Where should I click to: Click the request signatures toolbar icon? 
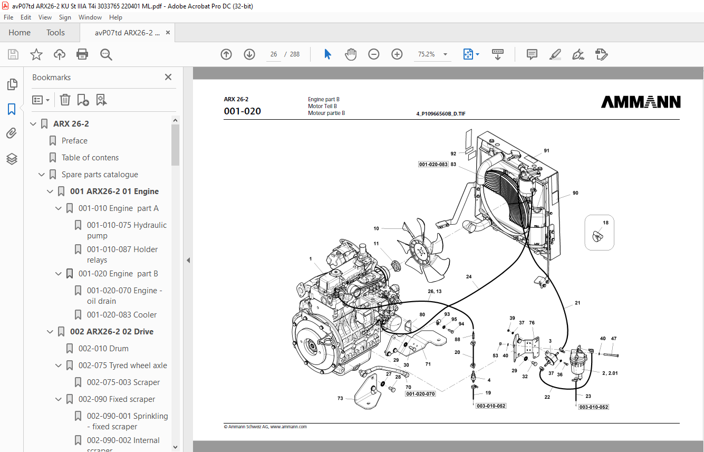click(x=601, y=54)
